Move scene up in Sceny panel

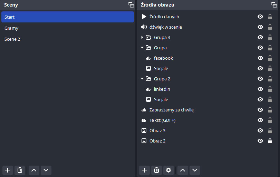34,170
